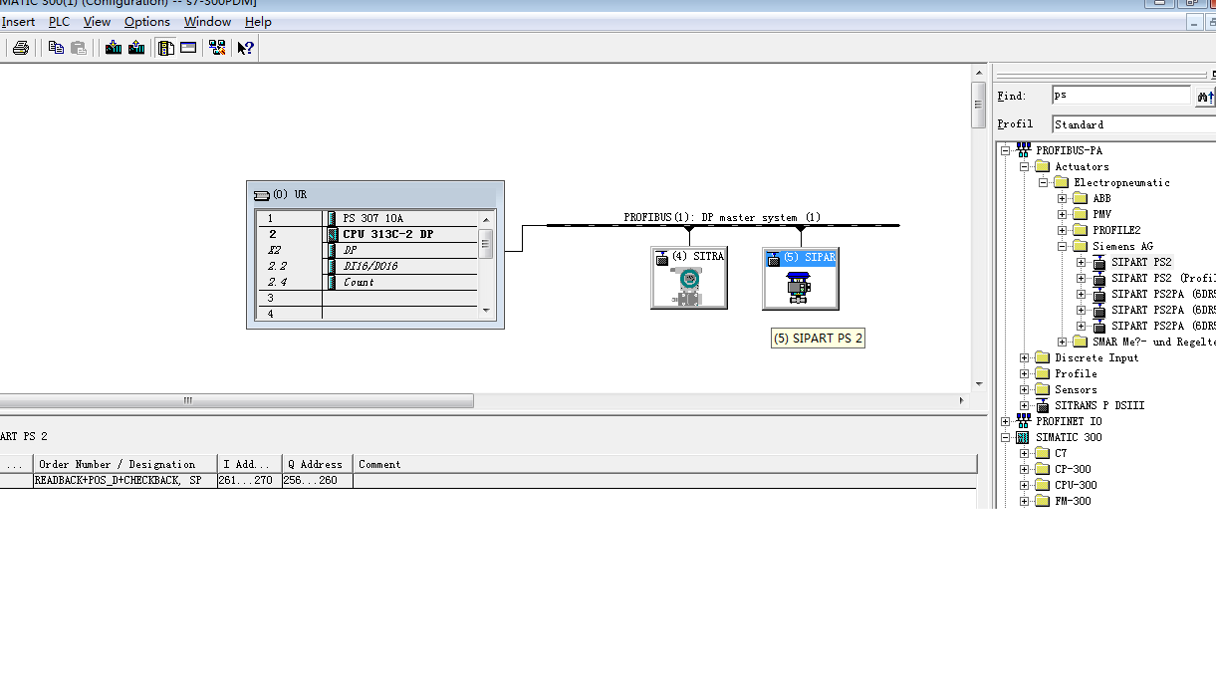Expand the highlighted SIPART PS2 catalog node
1216x688 pixels.
[1081, 263]
